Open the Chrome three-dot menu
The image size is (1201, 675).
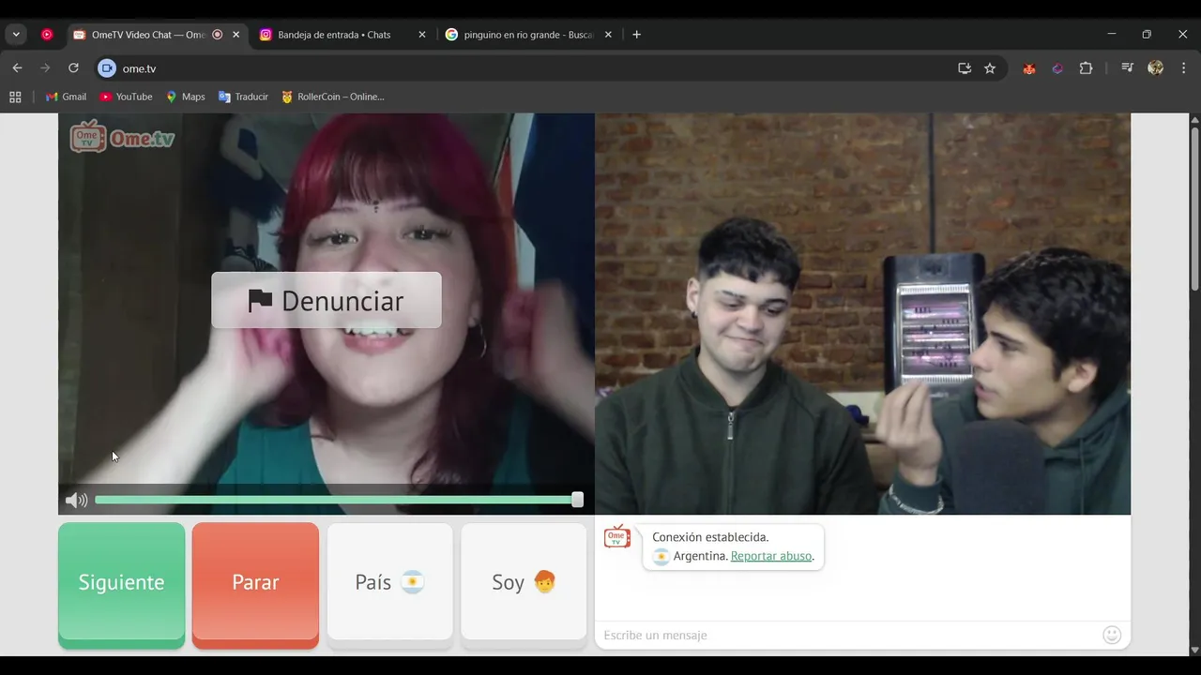pos(1183,68)
